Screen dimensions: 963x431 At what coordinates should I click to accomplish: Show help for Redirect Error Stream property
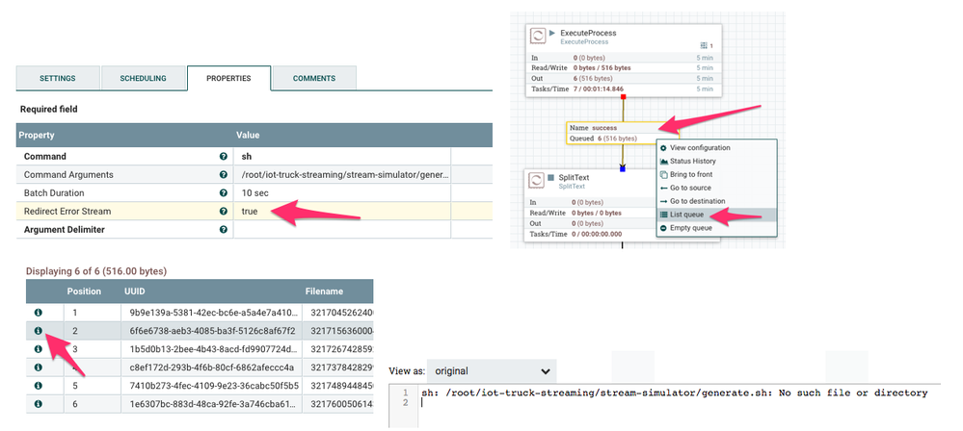click(x=224, y=211)
